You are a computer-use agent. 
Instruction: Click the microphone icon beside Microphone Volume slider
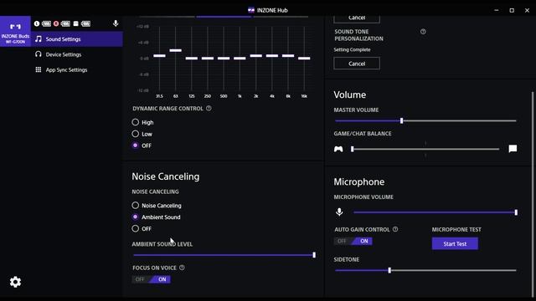point(339,212)
